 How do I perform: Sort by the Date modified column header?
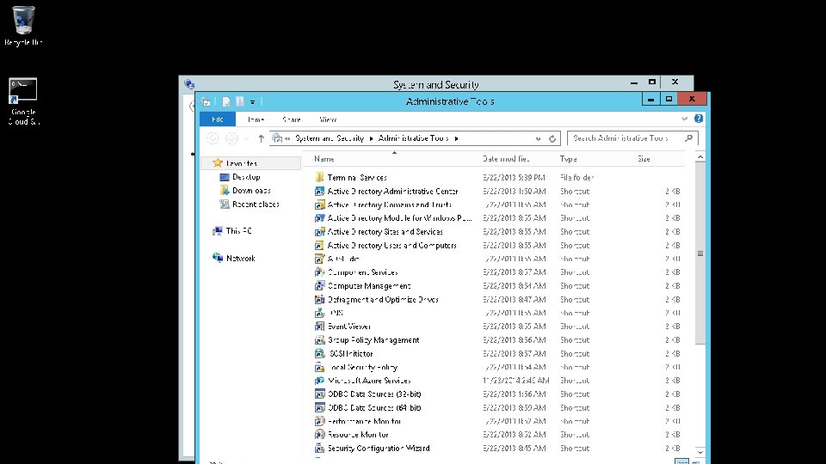point(517,159)
